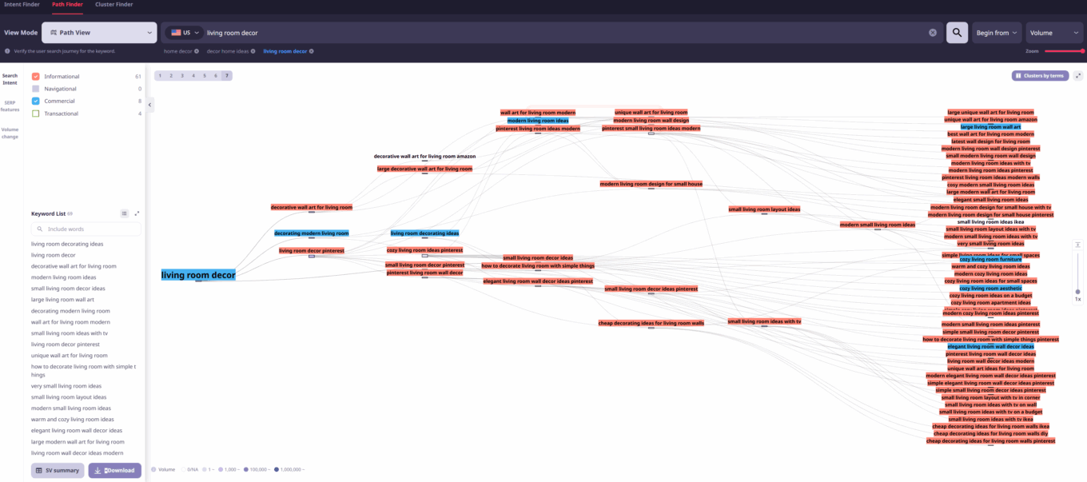This screenshot has height=482, width=1087.
Task: Expand the Begin from dropdown
Action: 997,33
